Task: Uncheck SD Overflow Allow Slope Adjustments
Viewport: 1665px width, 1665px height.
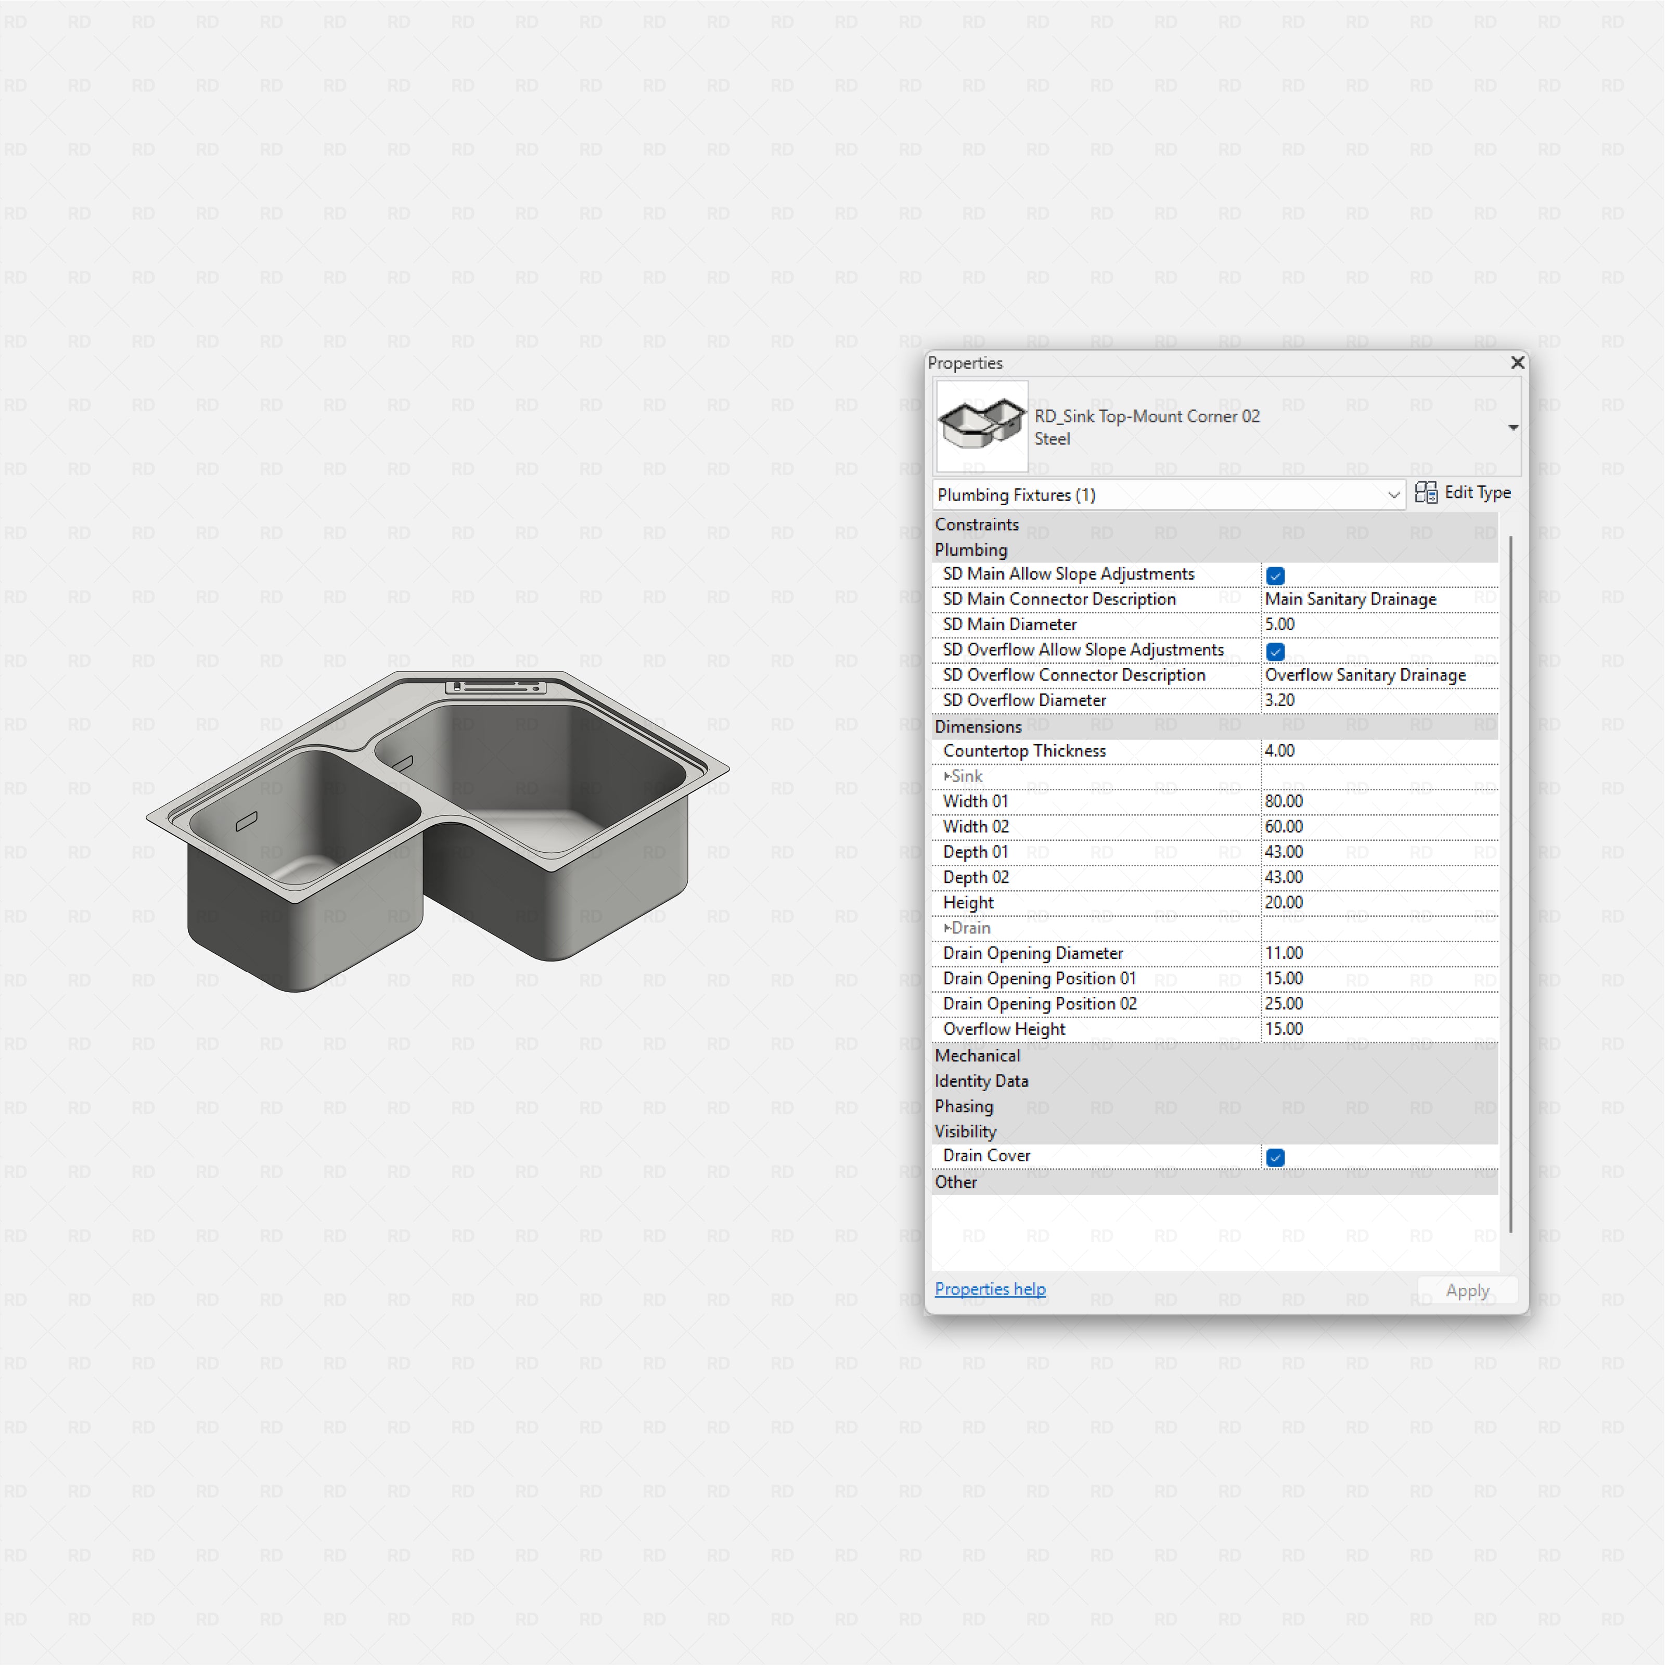Action: coord(1275,651)
